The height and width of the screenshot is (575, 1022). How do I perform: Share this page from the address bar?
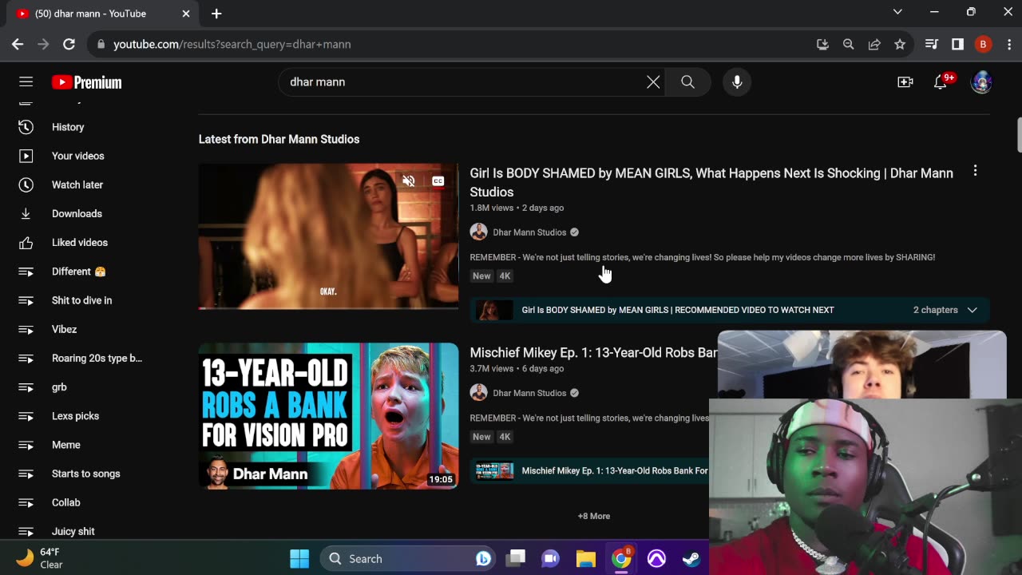point(874,44)
